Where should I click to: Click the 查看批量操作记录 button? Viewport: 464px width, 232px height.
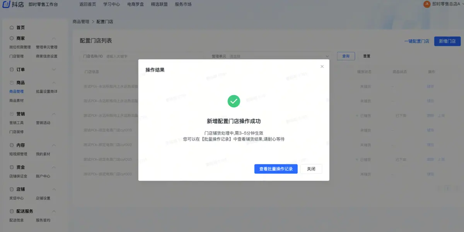point(276,169)
